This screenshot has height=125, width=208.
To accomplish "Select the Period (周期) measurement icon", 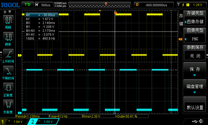I will tap(8, 20).
